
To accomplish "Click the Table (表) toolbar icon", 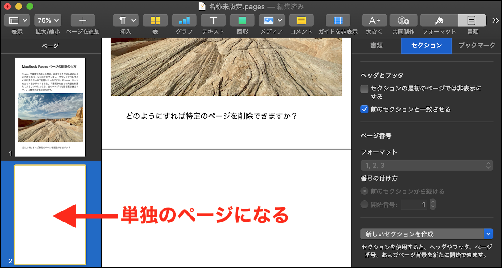I will 155,21.
